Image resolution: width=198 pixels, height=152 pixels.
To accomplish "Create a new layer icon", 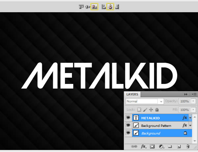I will coord(179,146).
